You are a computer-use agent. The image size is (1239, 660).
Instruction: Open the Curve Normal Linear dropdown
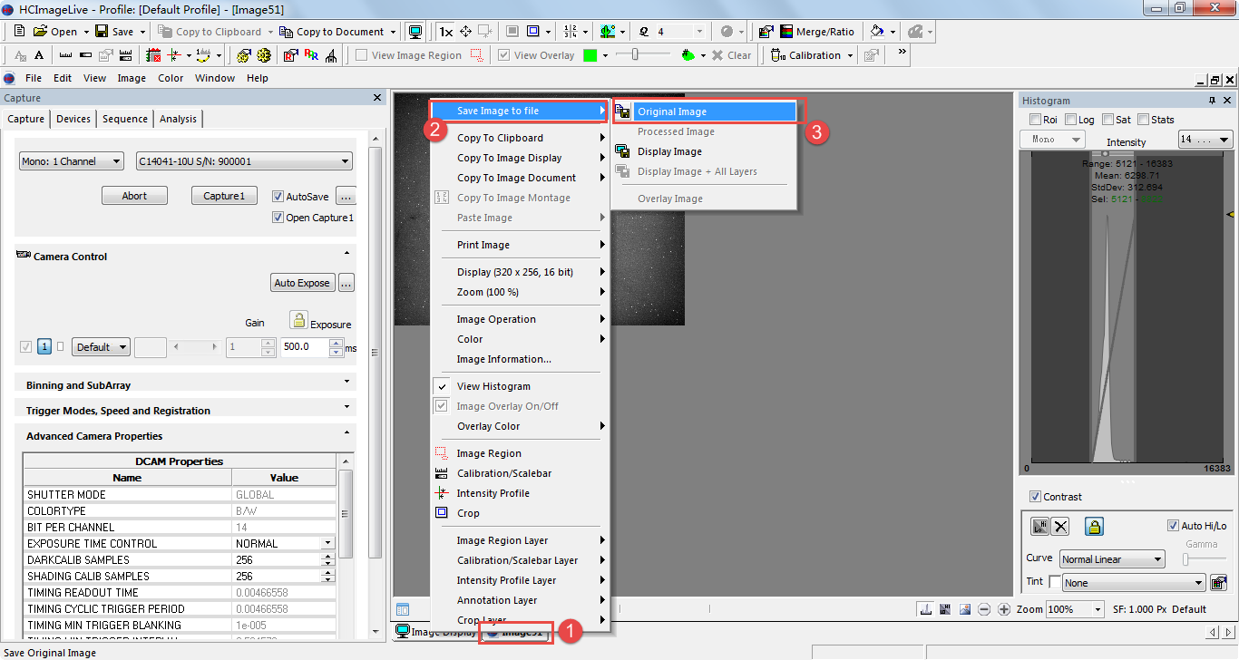[x=1111, y=559]
